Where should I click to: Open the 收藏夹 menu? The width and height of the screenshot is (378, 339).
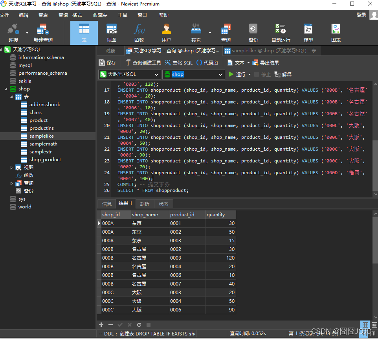100,15
